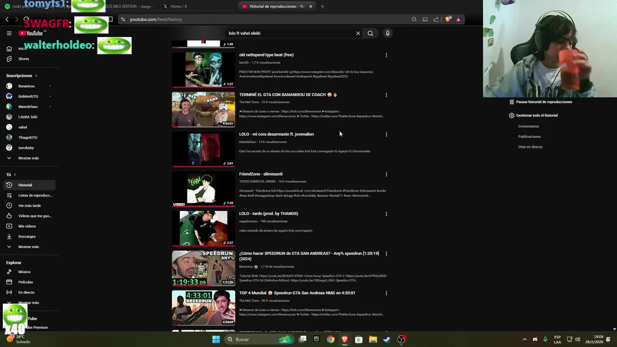The image size is (617, 347).
Task: Select Publicaciones history type
Action: tap(529, 136)
